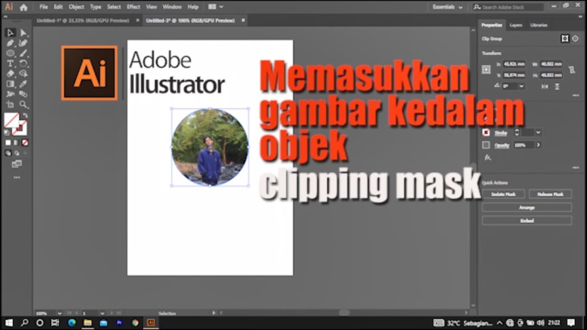Open the Opacity options link
Image resolution: width=587 pixels, height=330 pixels.
pyautogui.click(x=502, y=145)
